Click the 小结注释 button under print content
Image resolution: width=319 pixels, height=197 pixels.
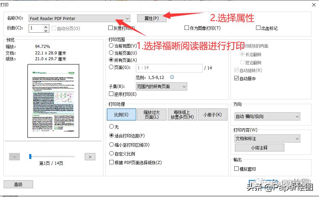[259, 147]
